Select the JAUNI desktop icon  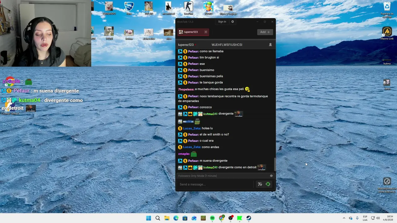click(109, 33)
